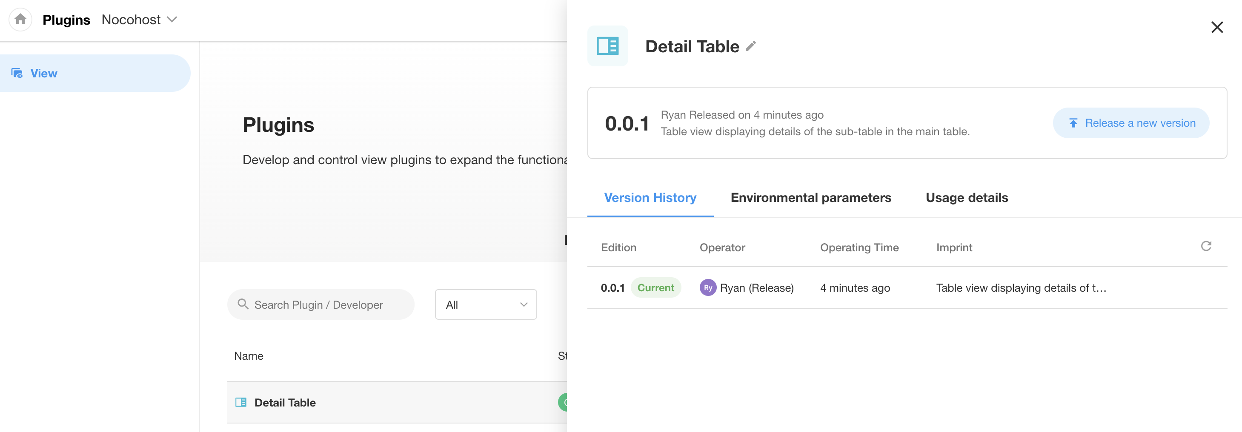Click the View sidebar icon

tap(17, 73)
